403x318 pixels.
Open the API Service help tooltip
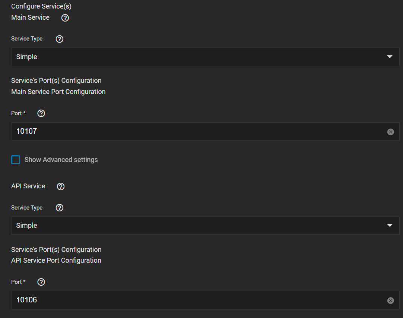60,186
